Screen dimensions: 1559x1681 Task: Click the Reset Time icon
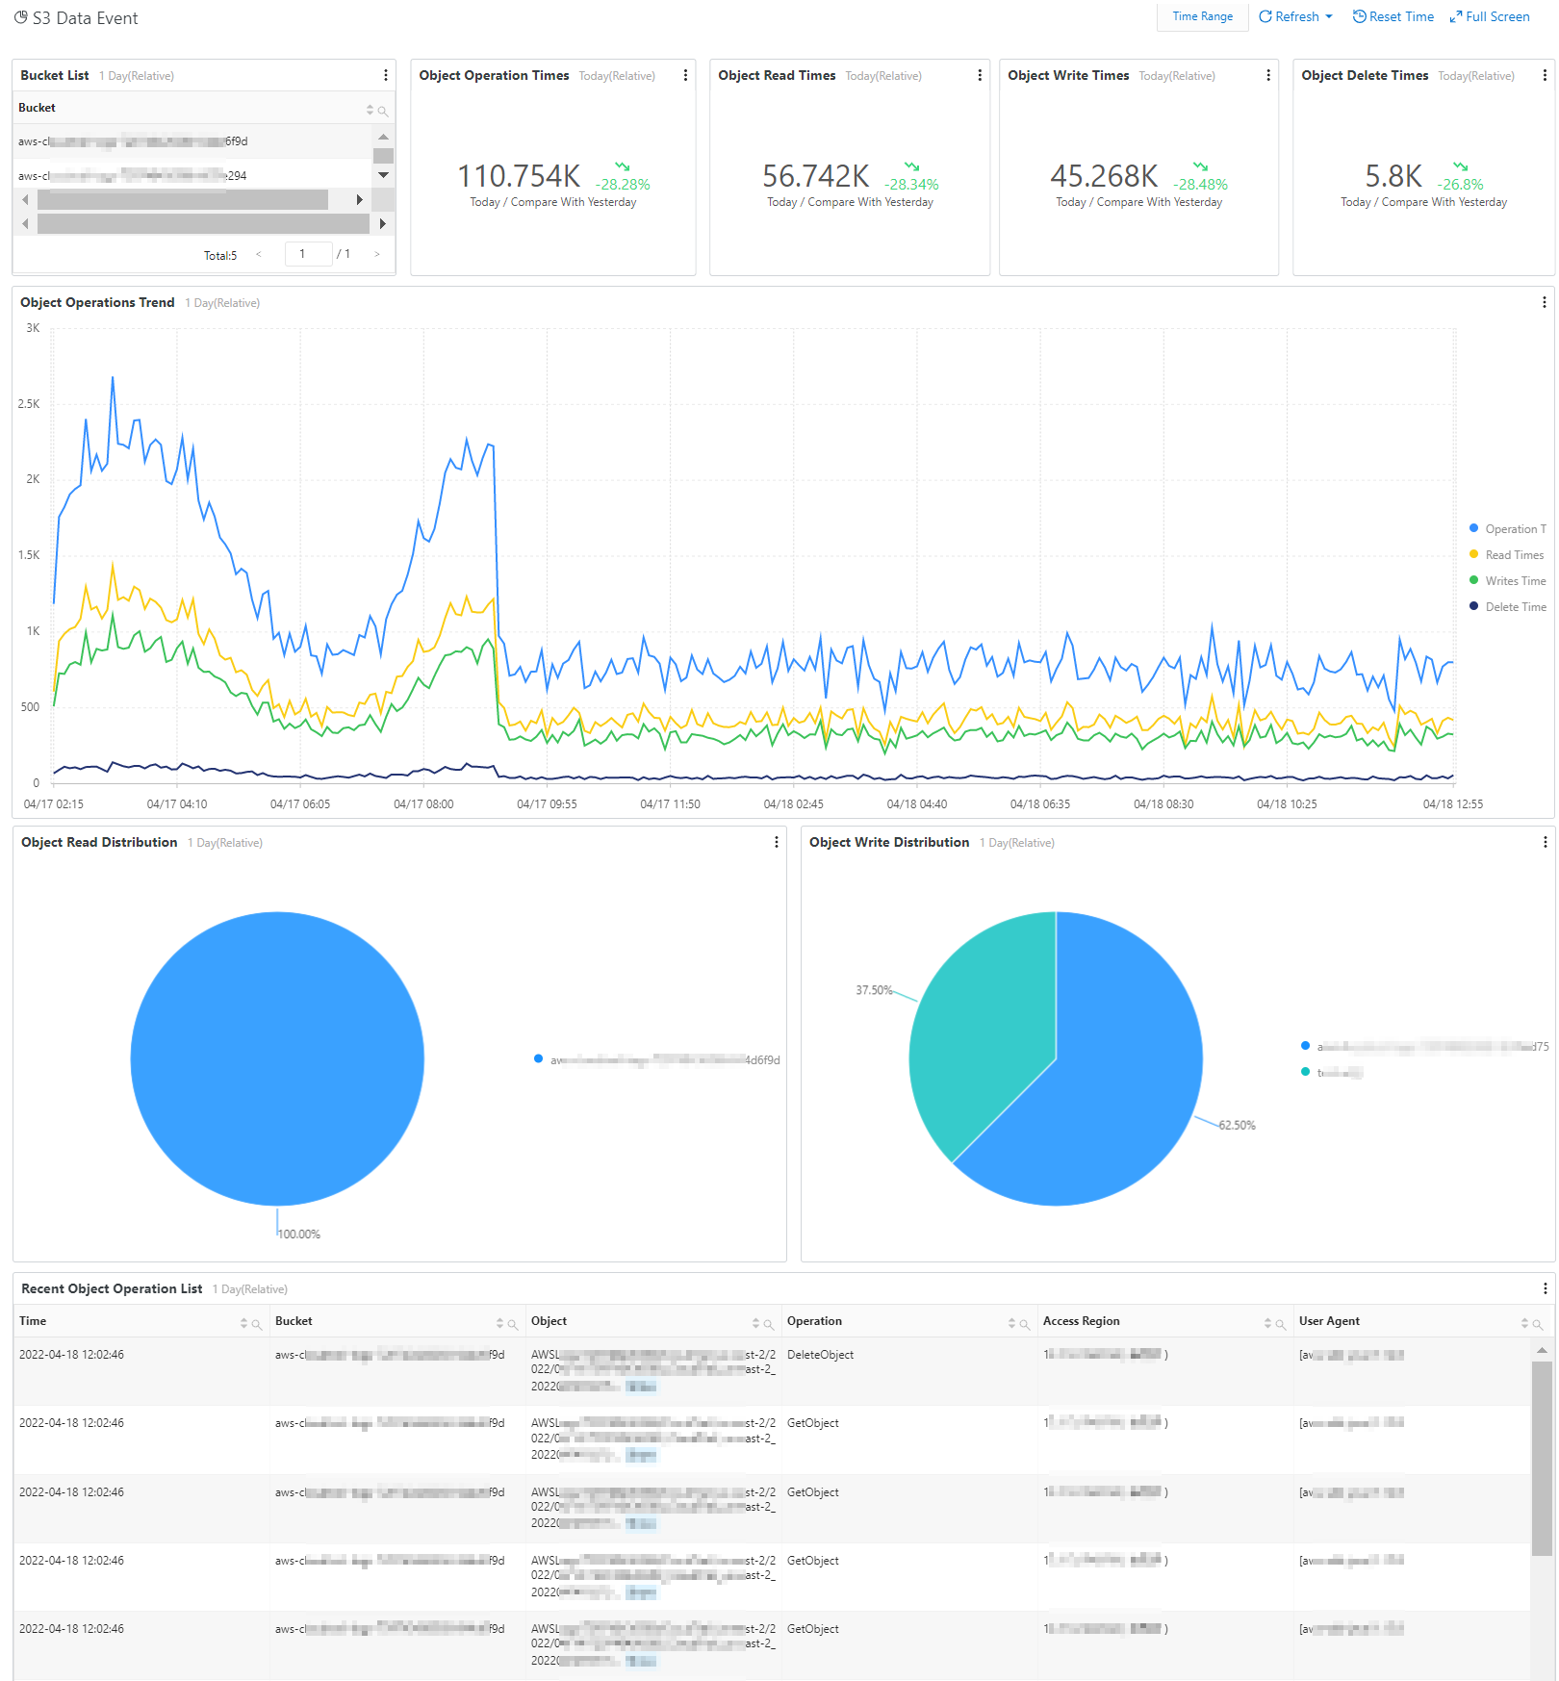1360,16
